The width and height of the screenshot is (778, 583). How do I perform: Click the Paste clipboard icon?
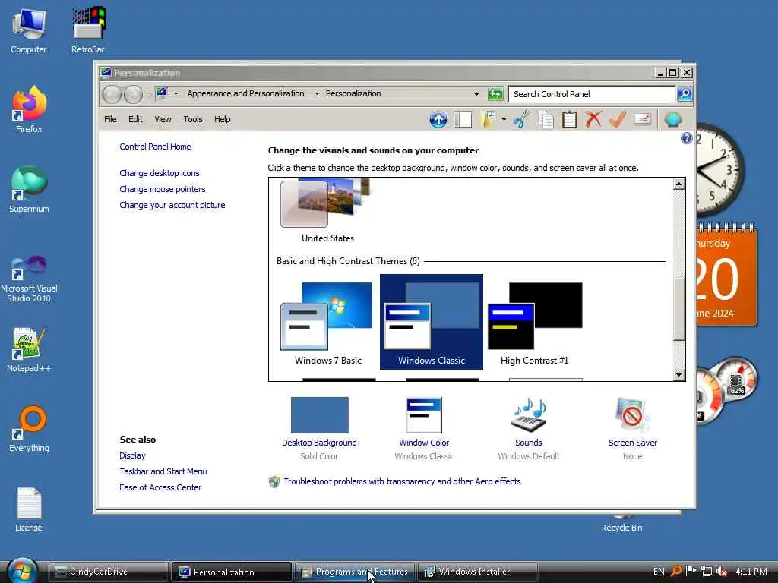click(x=570, y=119)
